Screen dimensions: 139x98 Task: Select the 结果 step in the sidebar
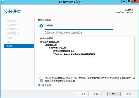[x=19, y=46]
